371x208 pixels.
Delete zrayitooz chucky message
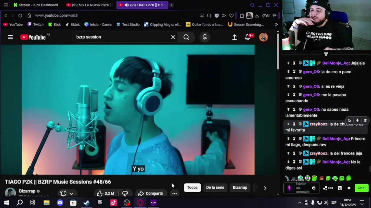(x=365, y=120)
